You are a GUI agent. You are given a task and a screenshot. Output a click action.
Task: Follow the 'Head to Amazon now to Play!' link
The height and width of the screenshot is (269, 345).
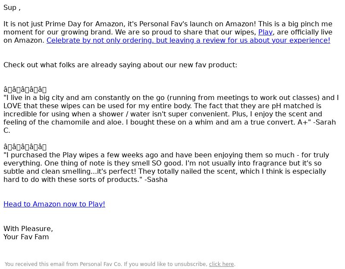coord(54,204)
